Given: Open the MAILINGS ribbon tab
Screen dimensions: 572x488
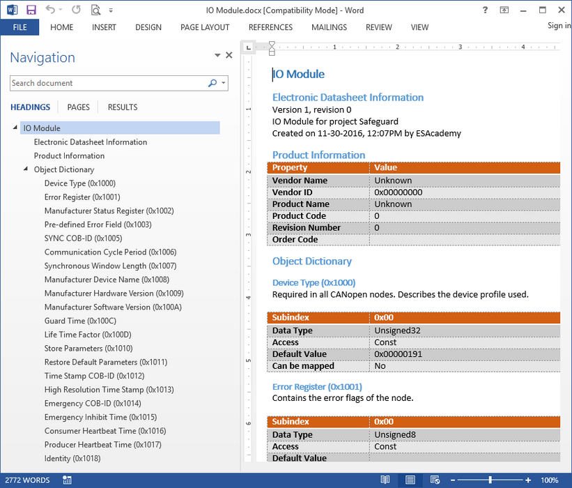Looking at the screenshot, I should [329, 27].
